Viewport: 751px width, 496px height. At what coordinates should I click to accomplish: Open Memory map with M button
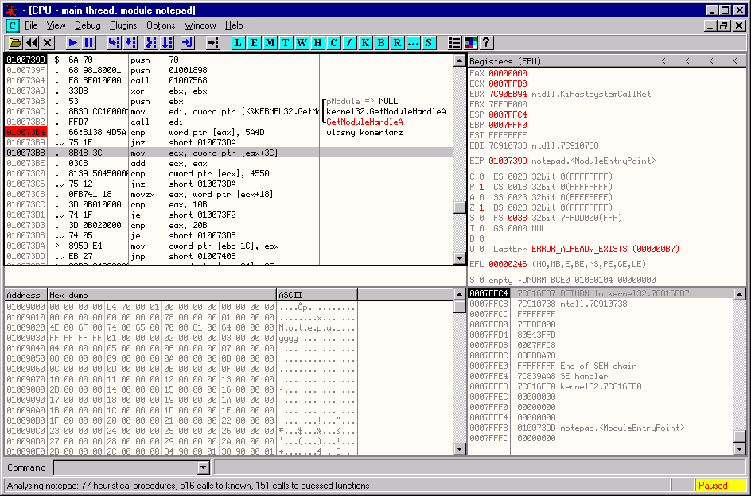(270, 43)
